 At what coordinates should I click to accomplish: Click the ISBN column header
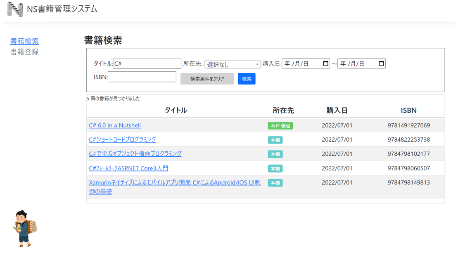tap(408, 110)
